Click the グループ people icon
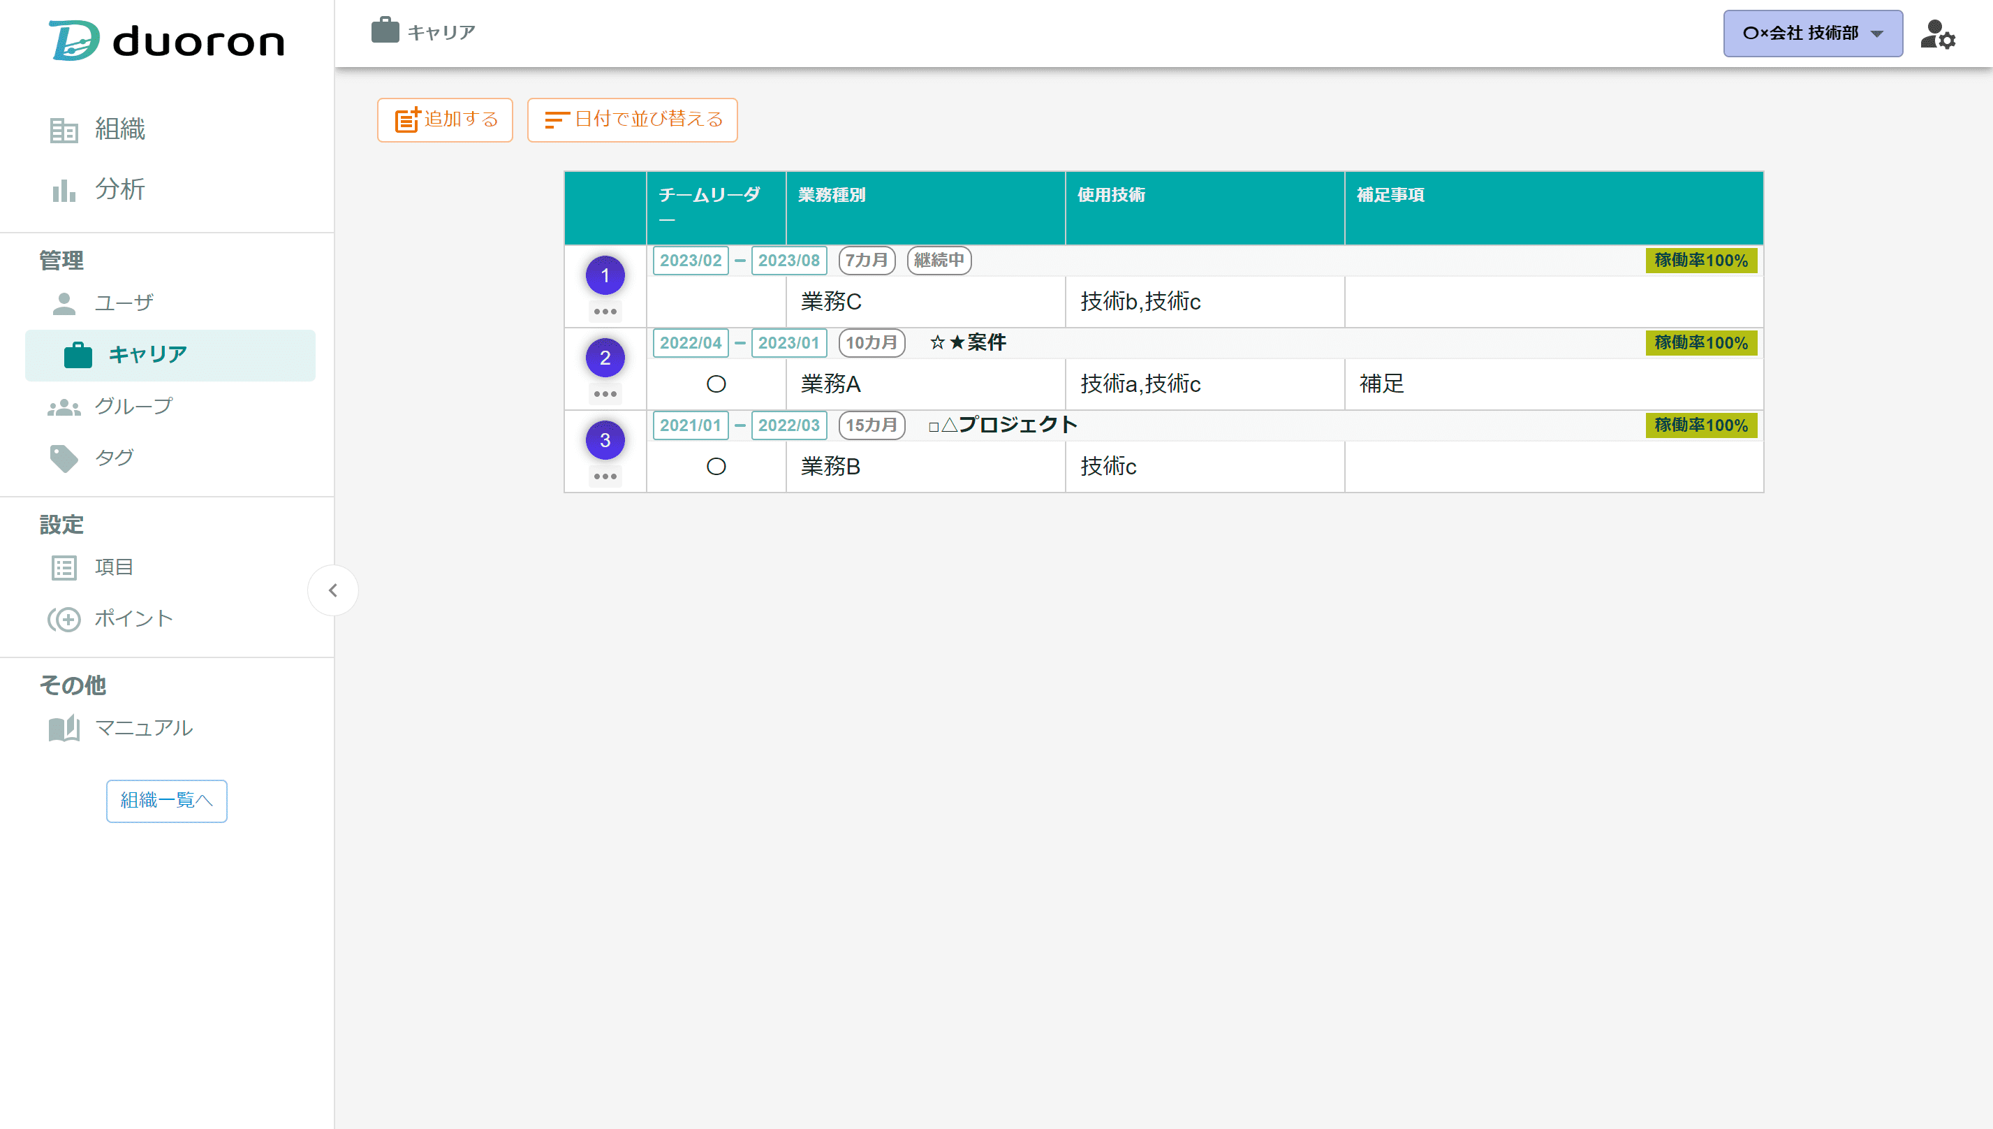Screen dimensions: 1993x1129 pos(64,407)
